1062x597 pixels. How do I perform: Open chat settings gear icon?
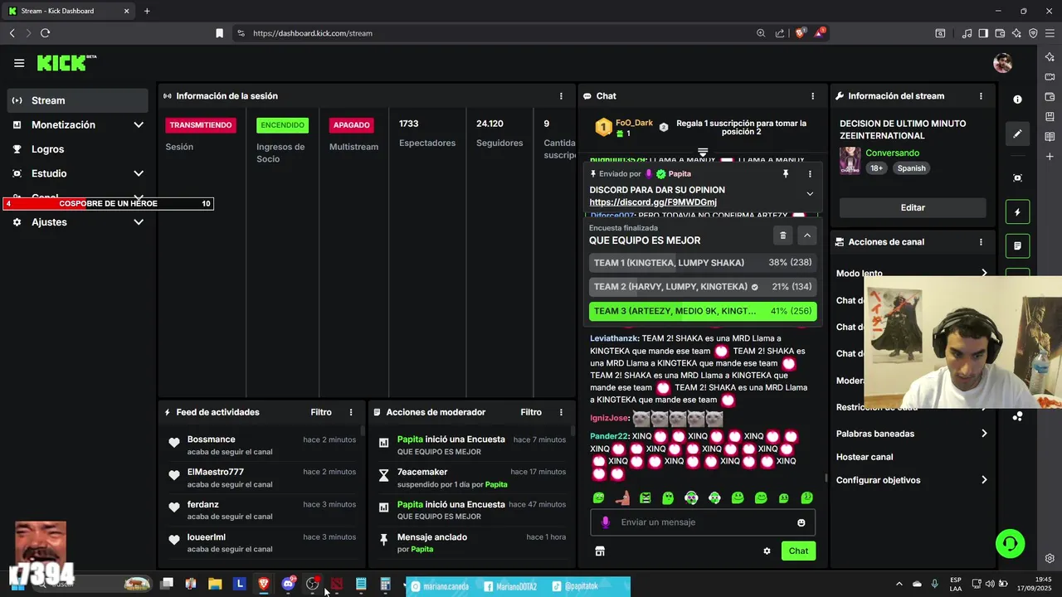click(x=767, y=551)
